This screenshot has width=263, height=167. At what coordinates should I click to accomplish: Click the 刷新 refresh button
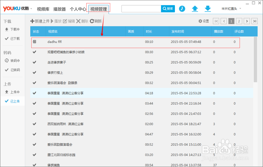tap(96, 21)
